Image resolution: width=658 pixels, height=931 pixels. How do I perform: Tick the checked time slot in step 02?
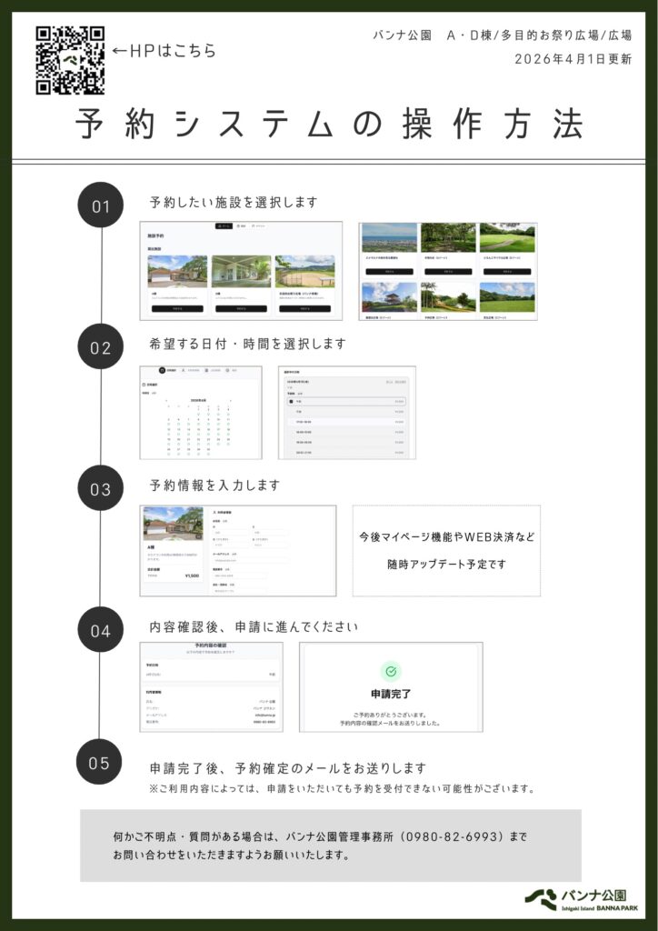(291, 402)
